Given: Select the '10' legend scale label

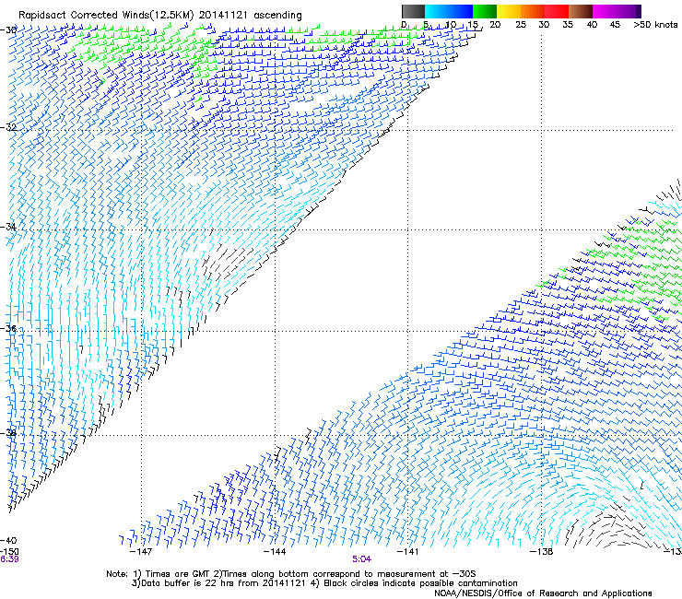Looking at the screenshot, I should coord(451,25).
